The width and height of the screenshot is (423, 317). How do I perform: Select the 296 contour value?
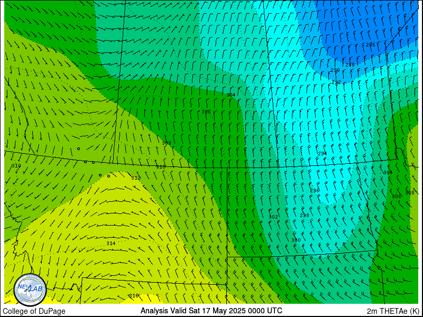315,191
